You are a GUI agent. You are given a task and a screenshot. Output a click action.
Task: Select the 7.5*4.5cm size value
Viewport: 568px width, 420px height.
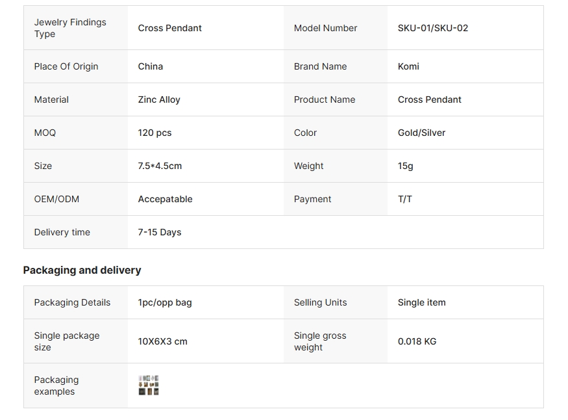(160, 166)
